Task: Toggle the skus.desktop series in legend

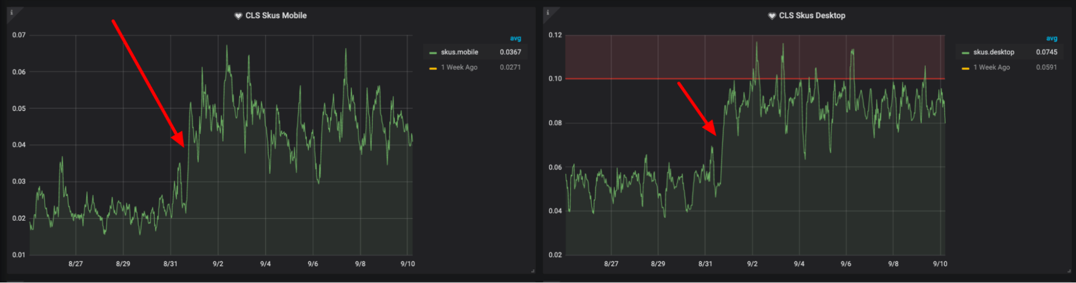Action: 994,52
